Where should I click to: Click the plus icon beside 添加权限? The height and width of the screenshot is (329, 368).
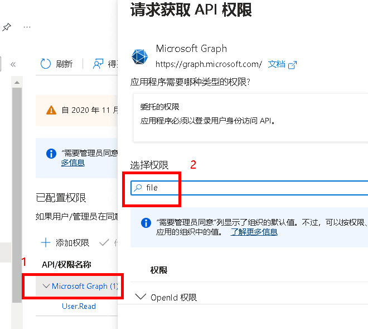[x=46, y=242]
